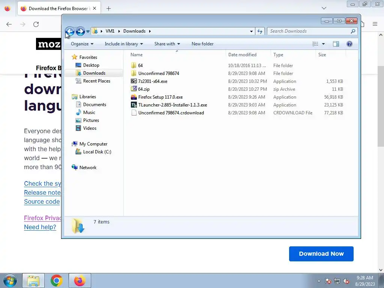Click the Firefox page vertical scrollbar
384x288 pixels.
pyautogui.click(x=381, y=106)
